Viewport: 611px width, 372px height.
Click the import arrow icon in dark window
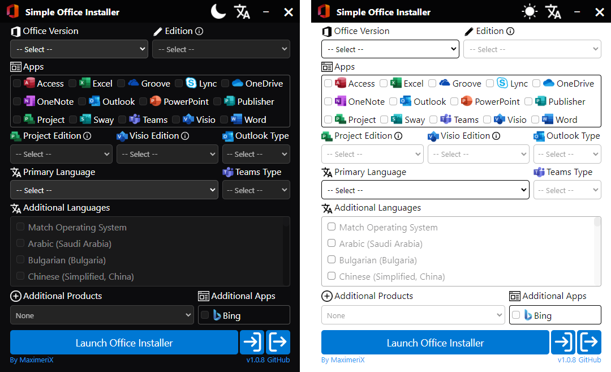(x=252, y=343)
